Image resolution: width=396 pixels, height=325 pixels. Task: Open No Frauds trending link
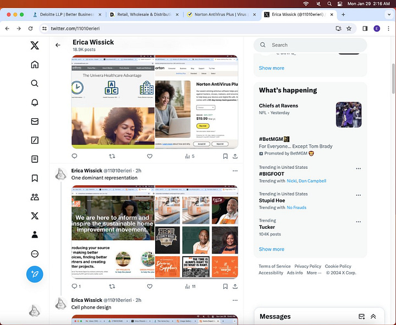[x=296, y=207]
